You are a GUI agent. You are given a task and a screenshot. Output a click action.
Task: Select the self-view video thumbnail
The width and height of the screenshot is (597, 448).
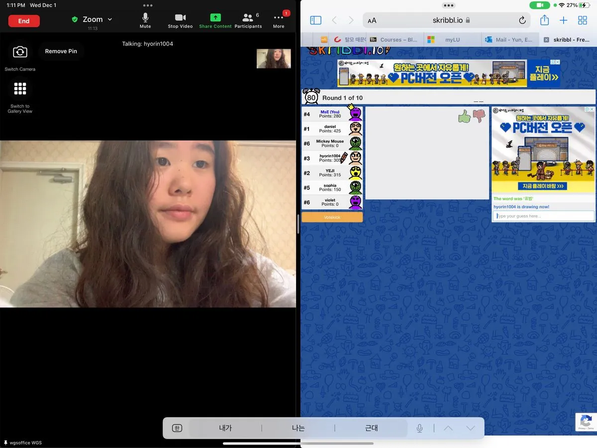[x=274, y=59]
